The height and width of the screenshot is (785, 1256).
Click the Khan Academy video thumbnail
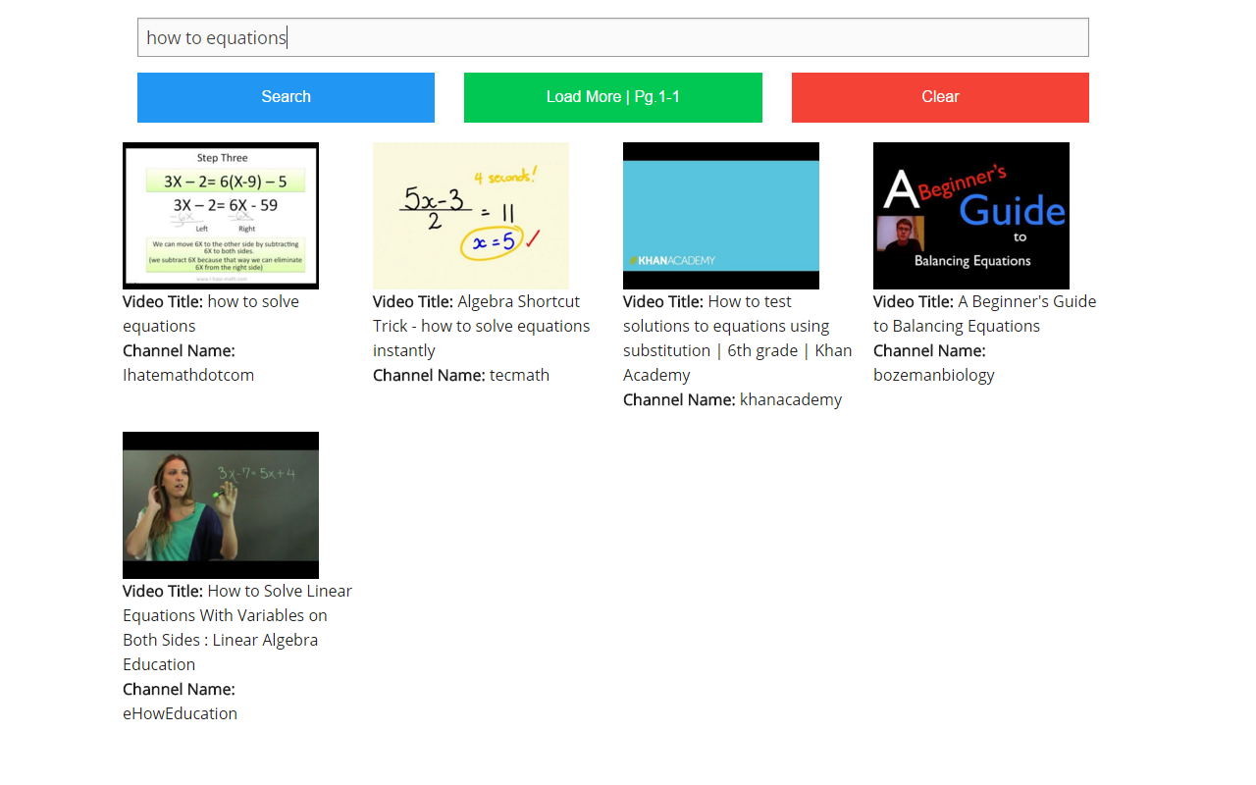point(720,215)
